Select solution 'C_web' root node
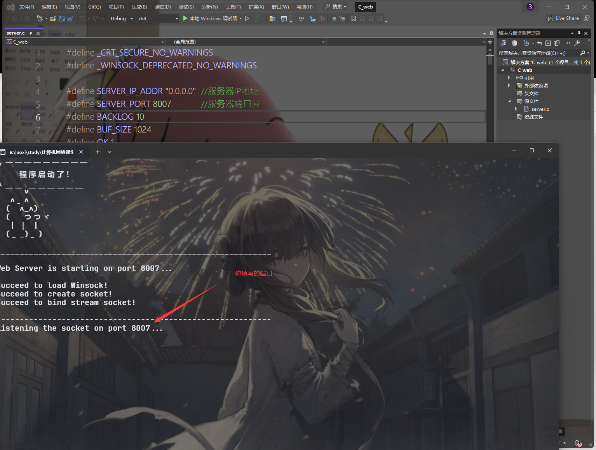 coord(546,62)
